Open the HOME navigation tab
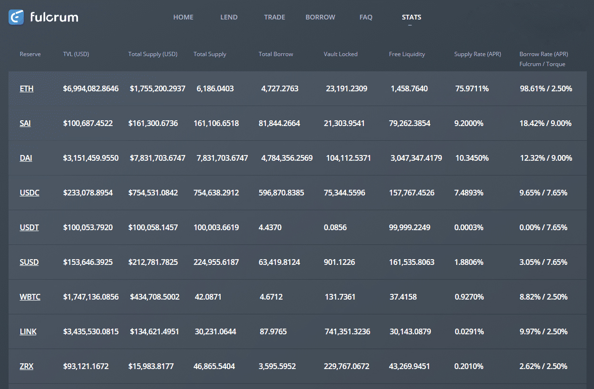This screenshot has width=594, height=389. pyautogui.click(x=183, y=17)
